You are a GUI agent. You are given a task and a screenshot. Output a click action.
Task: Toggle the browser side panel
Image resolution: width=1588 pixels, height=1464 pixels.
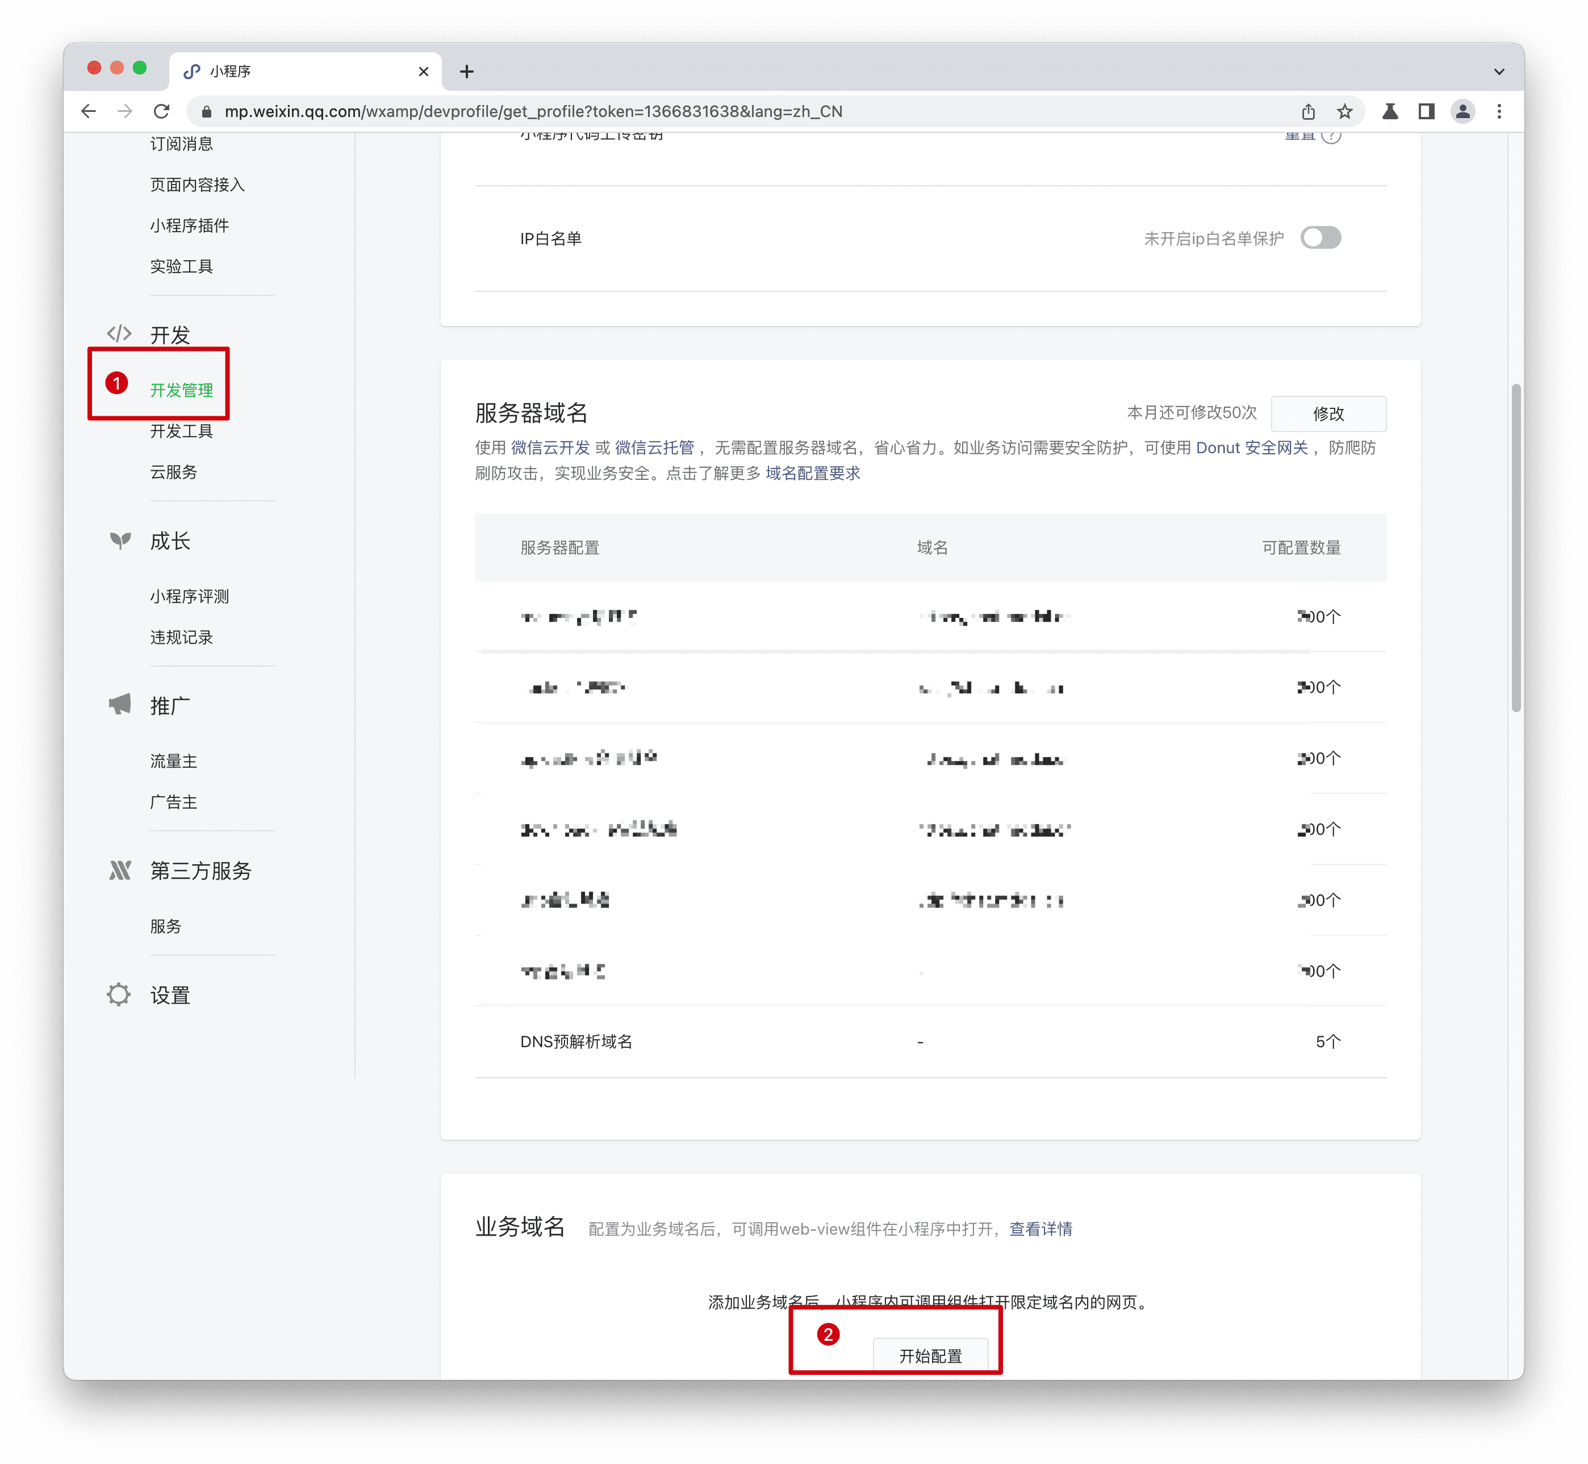(1426, 112)
